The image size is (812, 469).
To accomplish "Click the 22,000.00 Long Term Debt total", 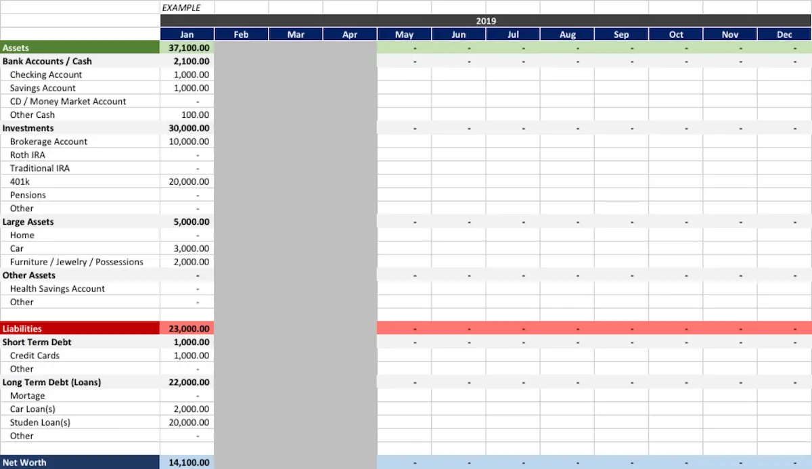I will (x=187, y=382).
